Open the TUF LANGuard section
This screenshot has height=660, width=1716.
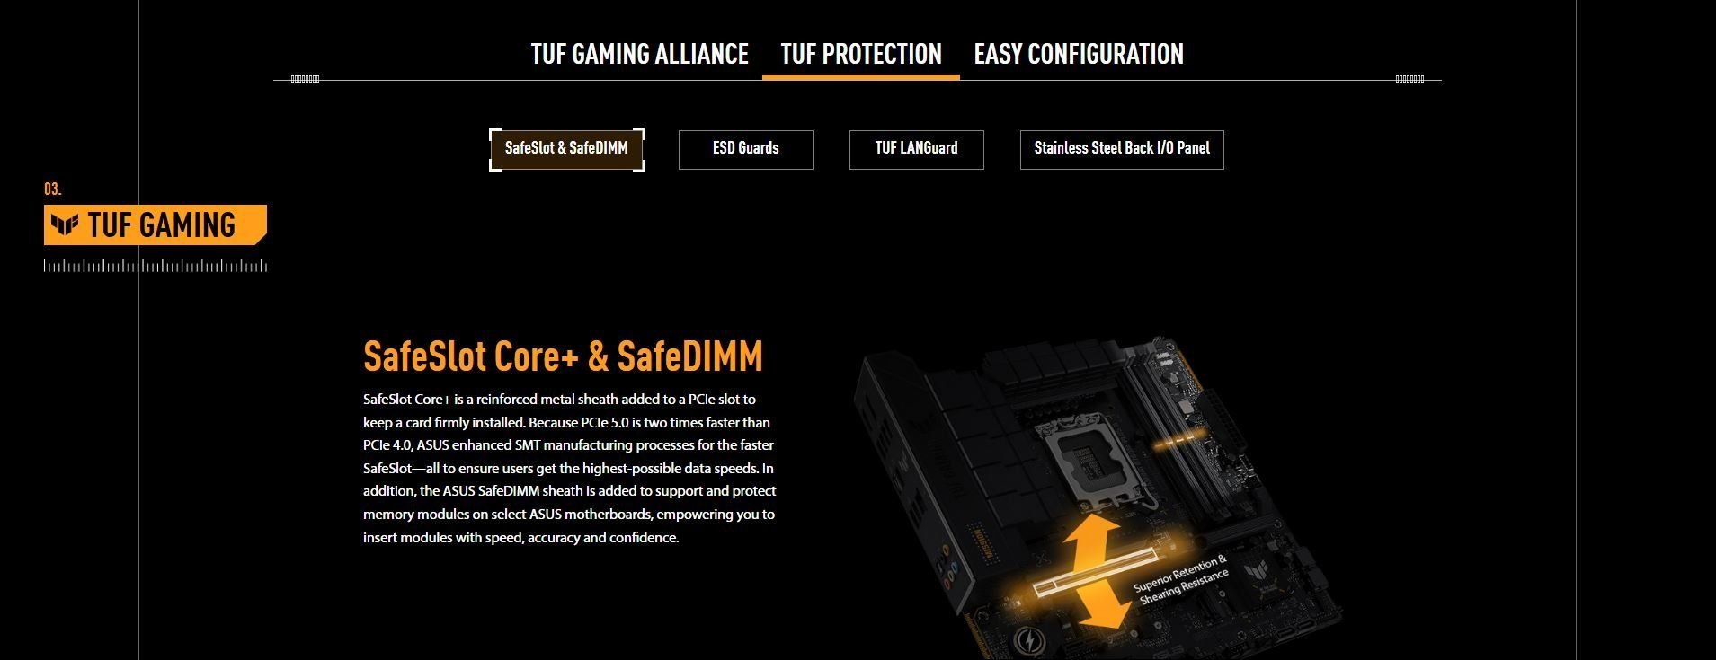point(916,149)
